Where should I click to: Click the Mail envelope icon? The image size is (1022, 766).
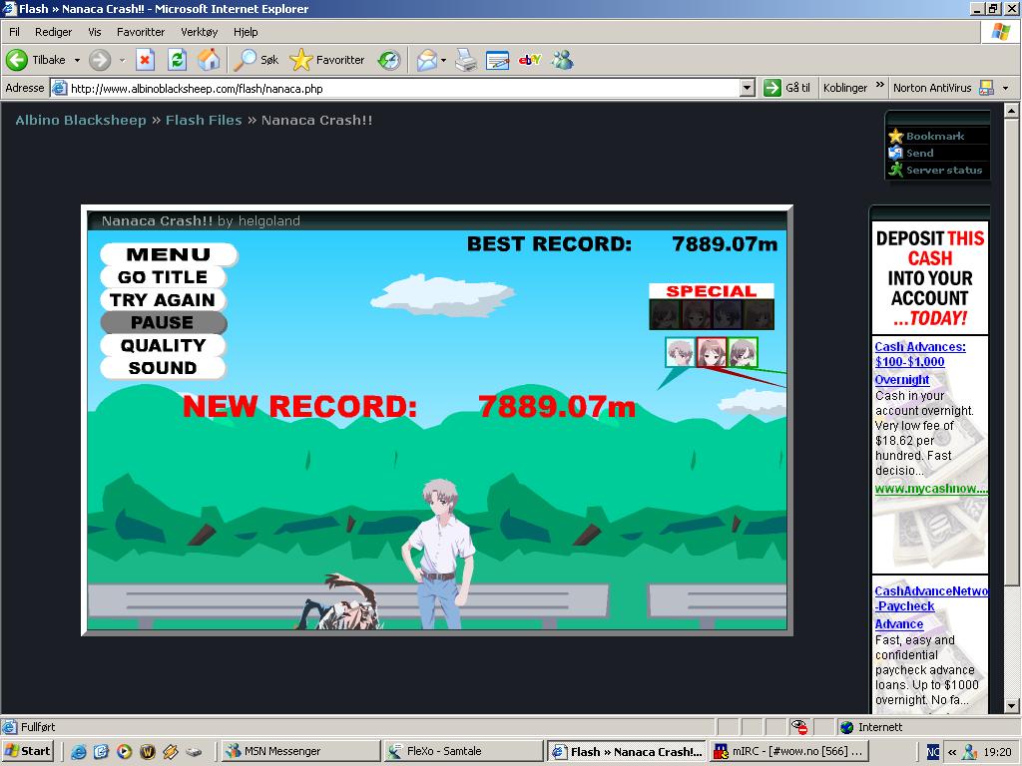pyautogui.click(x=426, y=60)
